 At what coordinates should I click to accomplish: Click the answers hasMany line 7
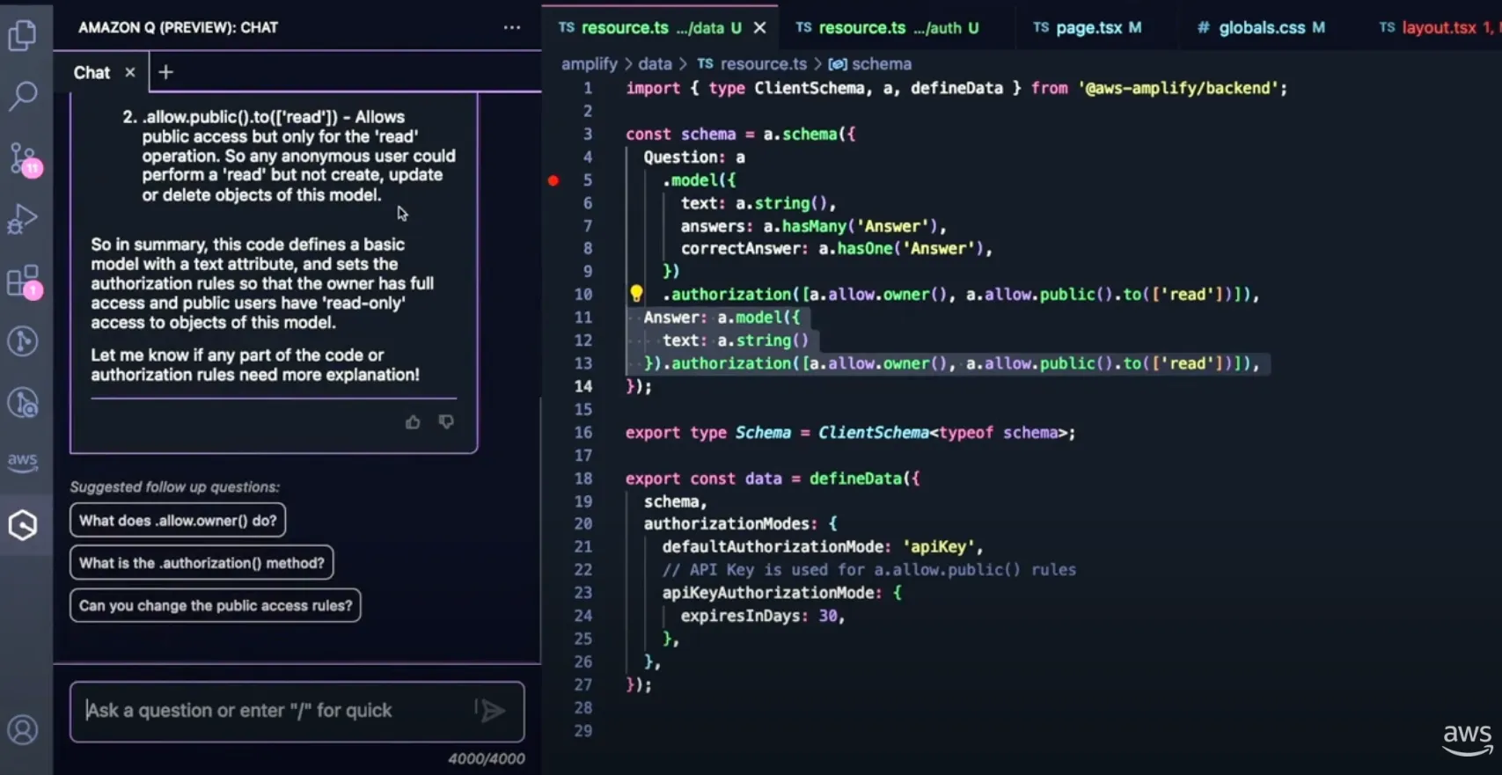pos(814,226)
